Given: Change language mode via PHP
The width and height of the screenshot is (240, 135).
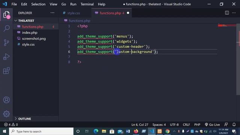Looking at the screenshot, I should tap(197, 124).
